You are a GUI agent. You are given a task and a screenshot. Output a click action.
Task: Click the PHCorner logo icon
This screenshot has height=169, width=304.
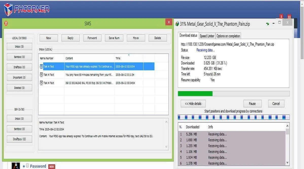(x=8, y=9)
